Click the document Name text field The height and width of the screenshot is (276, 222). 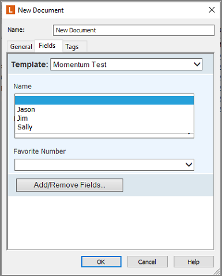pos(134,30)
